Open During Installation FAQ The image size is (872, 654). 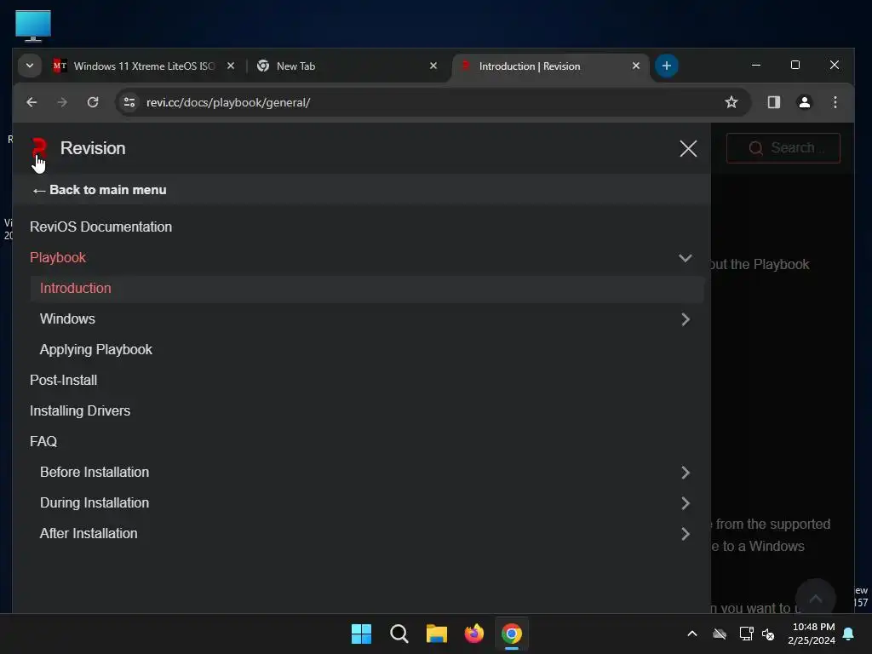point(95,502)
